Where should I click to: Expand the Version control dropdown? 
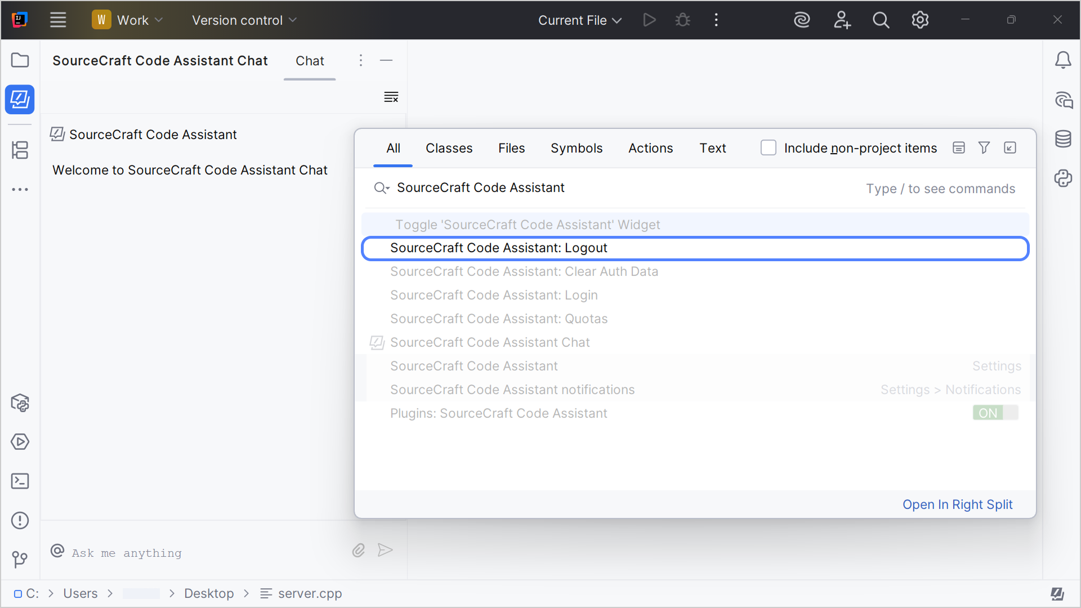coord(244,20)
